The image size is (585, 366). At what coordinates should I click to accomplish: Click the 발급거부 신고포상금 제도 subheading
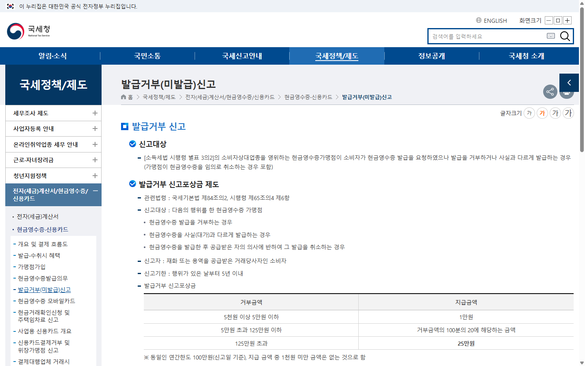[179, 184]
